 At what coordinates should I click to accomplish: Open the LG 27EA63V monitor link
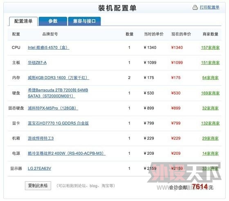pos(39,168)
